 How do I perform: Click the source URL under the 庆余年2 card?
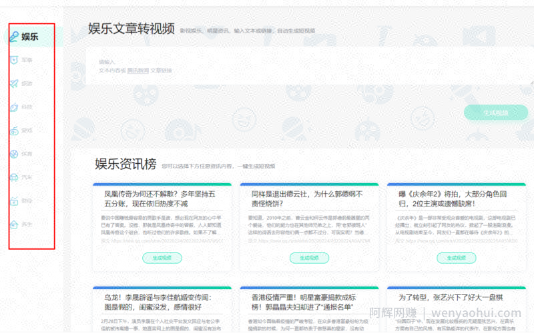(457, 241)
